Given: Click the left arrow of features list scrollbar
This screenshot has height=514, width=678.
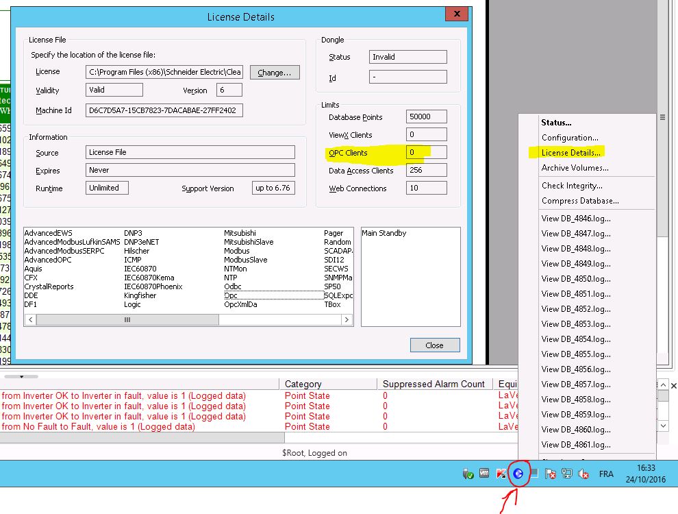Looking at the screenshot, I should pos(30,320).
